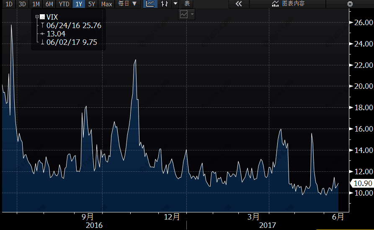Select the line chart type icon

click(150, 4)
